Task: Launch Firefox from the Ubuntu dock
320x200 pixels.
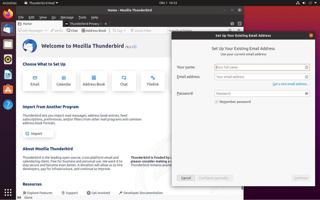Action: [x=8, y=14]
